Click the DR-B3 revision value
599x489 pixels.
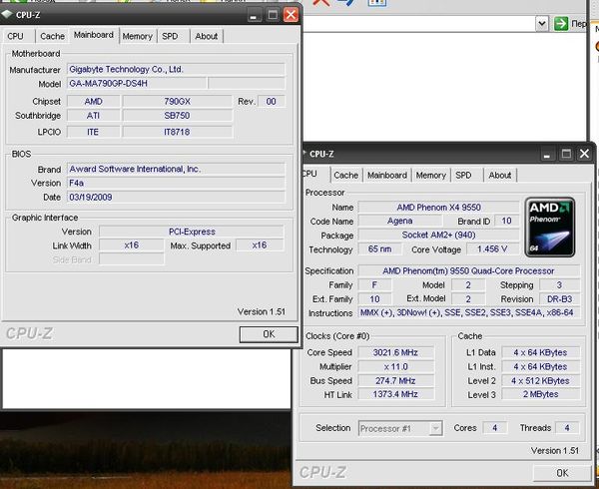560,299
